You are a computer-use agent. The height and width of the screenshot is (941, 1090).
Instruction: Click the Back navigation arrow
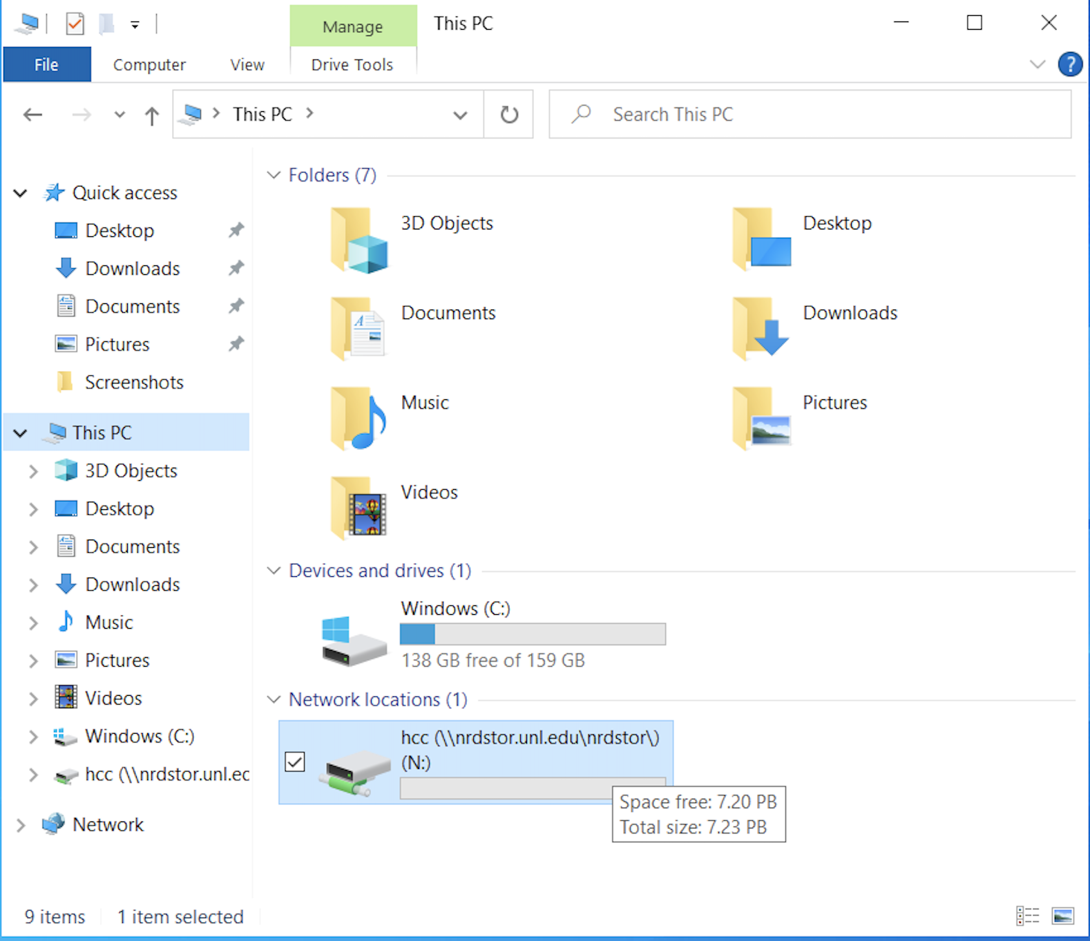click(x=32, y=115)
